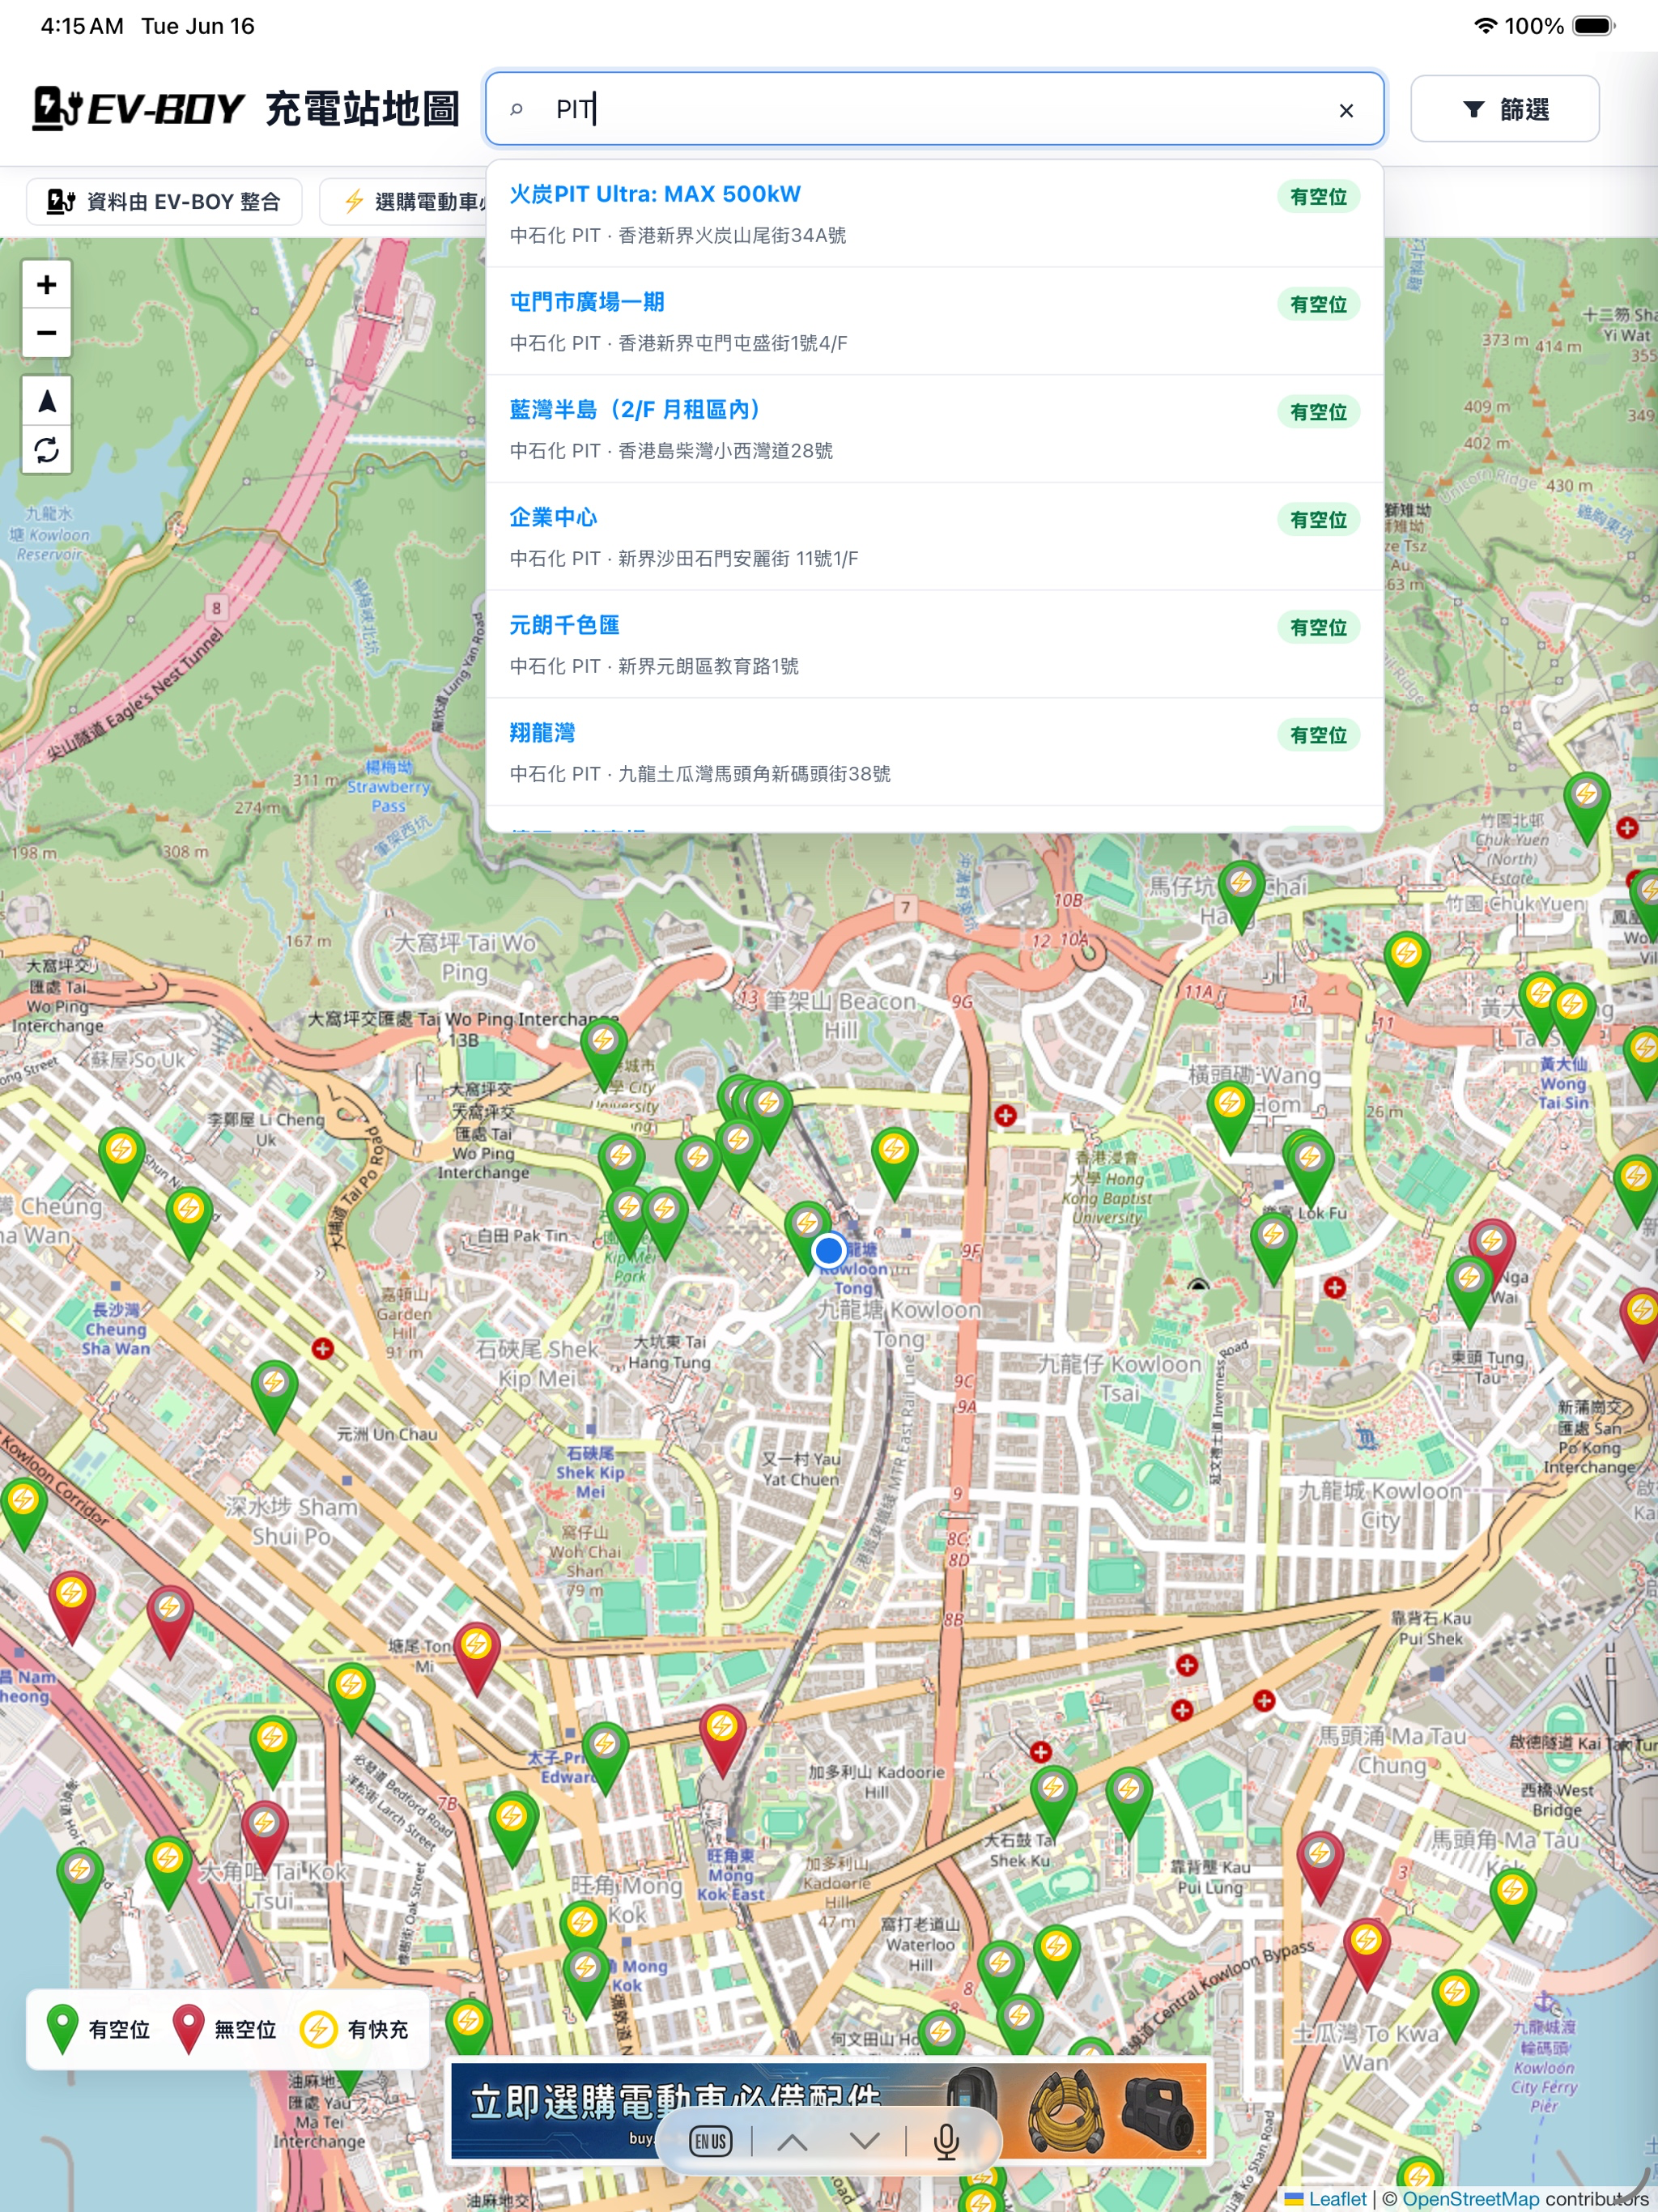Locate my position with arrow icon
Viewport: 1658px width, 2212px height.
coord(46,402)
